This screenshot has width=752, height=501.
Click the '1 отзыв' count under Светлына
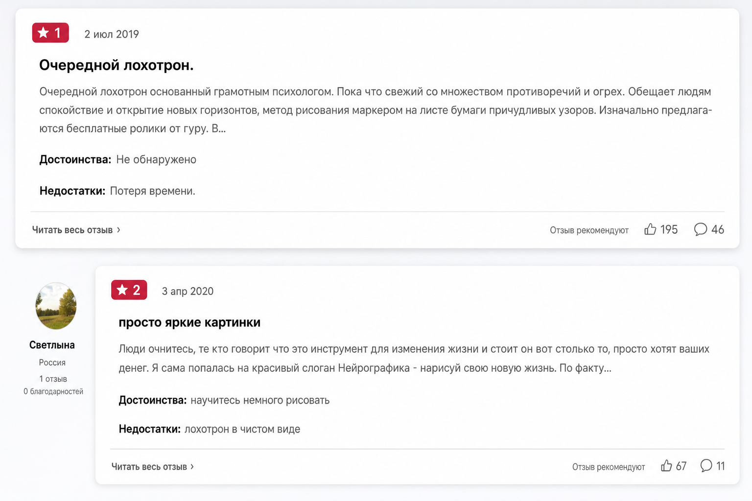[x=53, y=379]
